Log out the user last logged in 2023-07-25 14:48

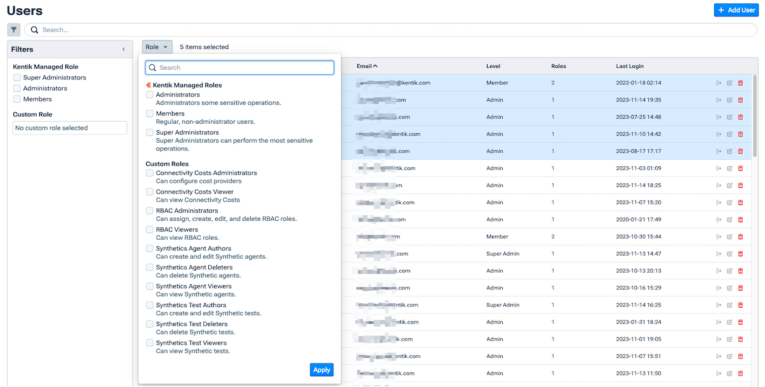tap(719, 117)
